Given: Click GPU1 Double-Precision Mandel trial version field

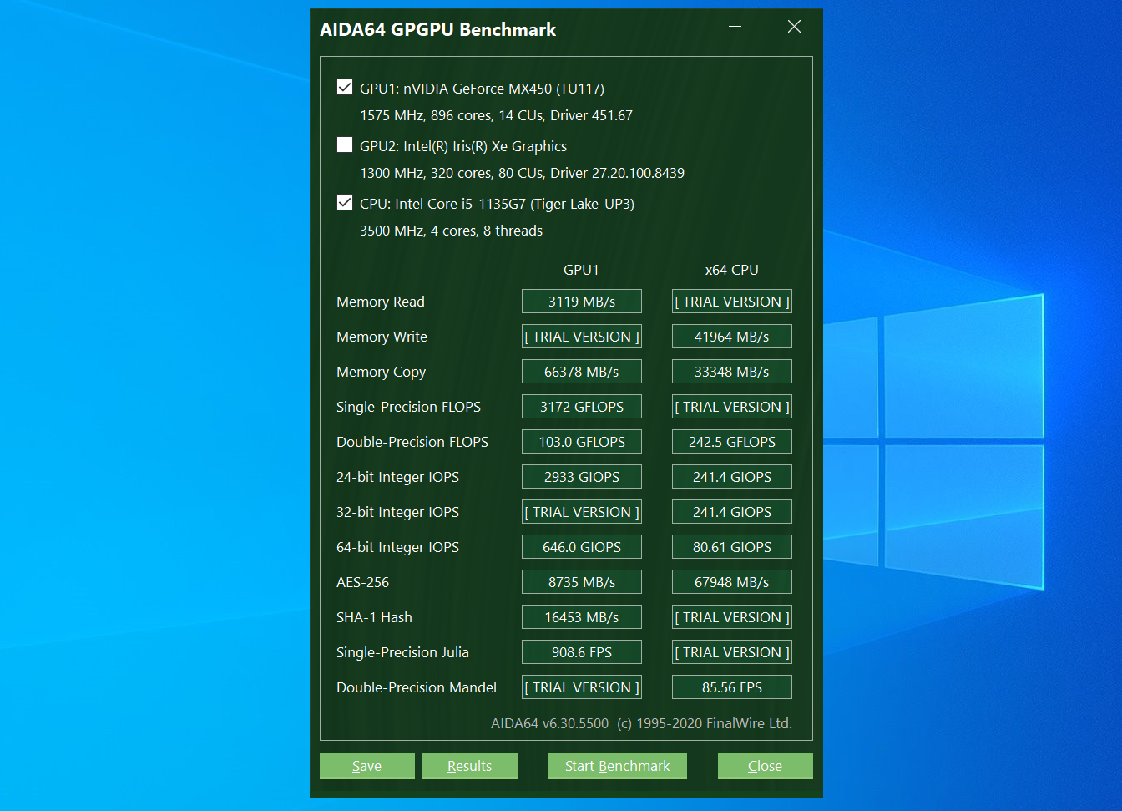Looking at the screenshot, I should (x=582, y=687).
